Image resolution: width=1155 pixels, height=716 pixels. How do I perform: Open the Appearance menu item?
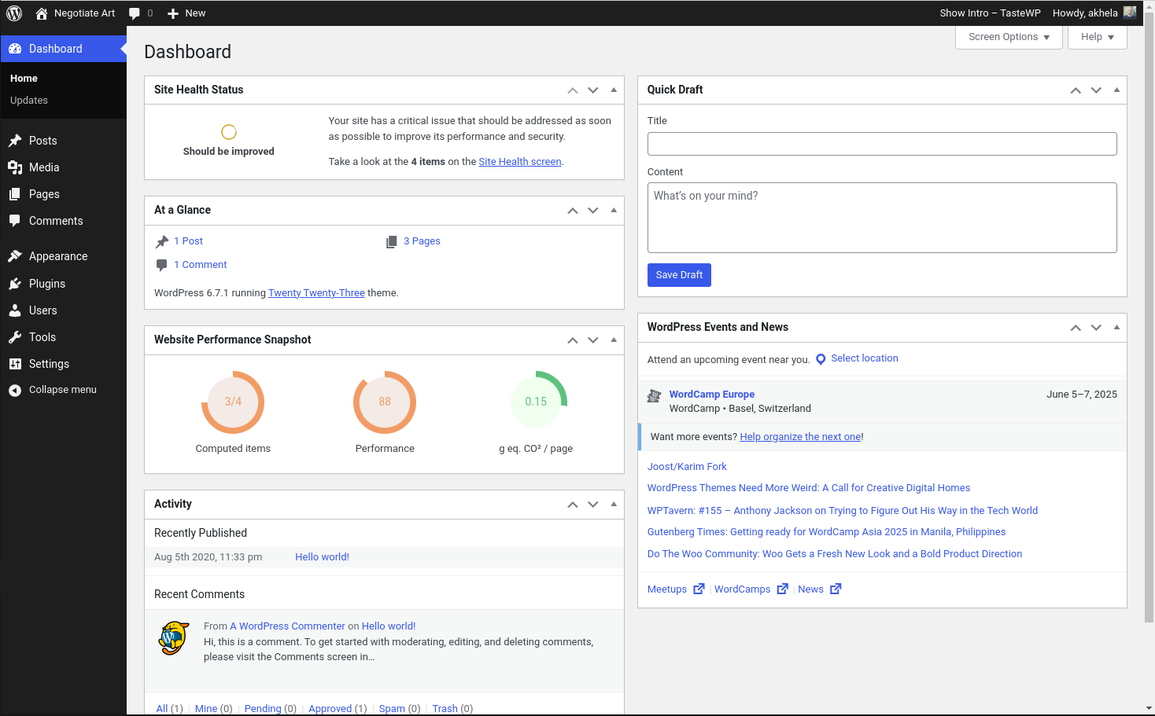(58, 256)
